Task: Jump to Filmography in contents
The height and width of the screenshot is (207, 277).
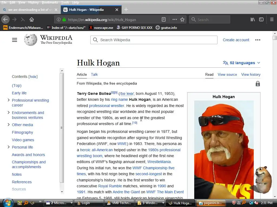Action: click(x=22, y=132)
